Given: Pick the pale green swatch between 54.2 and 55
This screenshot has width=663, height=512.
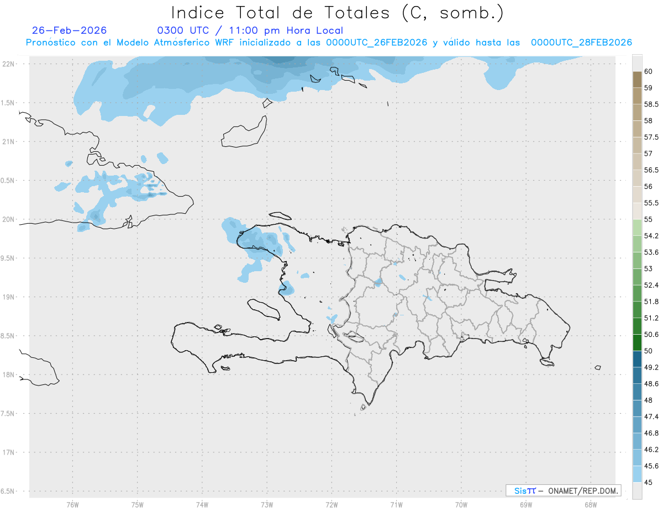Looking at the screenshot, I should pyautogui.click(x=637, y=228).
